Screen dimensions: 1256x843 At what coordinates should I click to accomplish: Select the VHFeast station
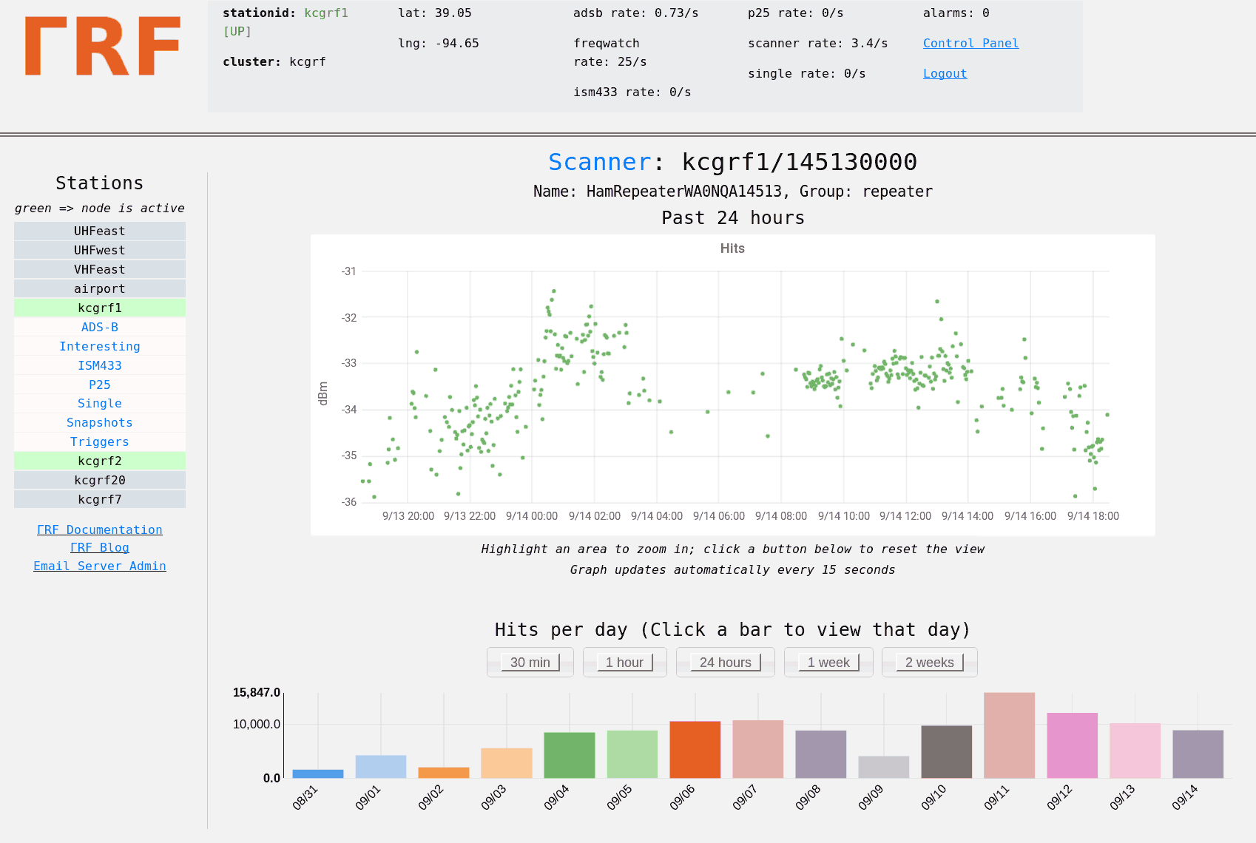coord(100,269)
